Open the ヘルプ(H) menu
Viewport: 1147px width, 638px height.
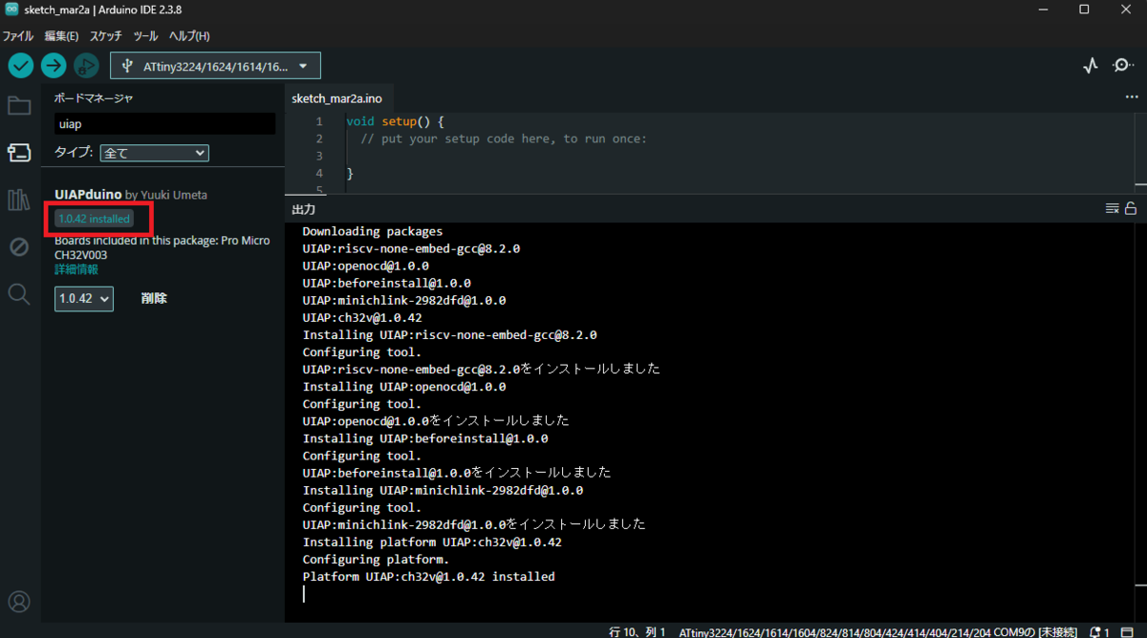189,35
